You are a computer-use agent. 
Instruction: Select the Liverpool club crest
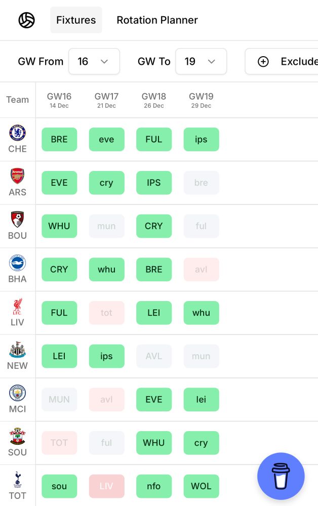pyautogui.click(x=17, y=306)
